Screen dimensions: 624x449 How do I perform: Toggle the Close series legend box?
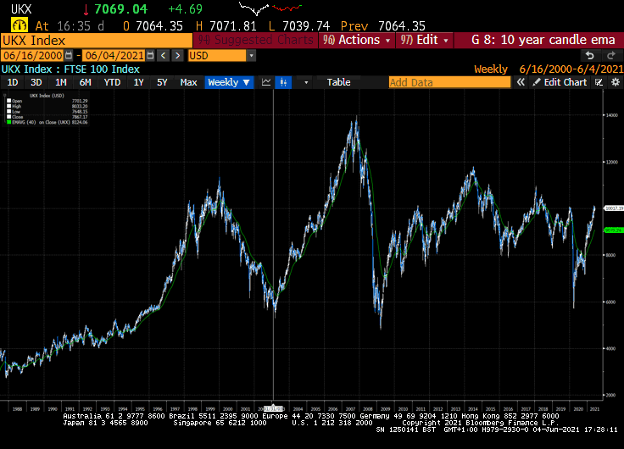pyautogui.click(x=9, y=117)
